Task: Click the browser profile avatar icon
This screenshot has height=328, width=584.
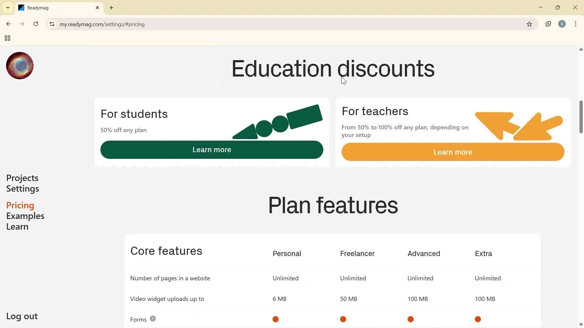Action: click(562, 24)
